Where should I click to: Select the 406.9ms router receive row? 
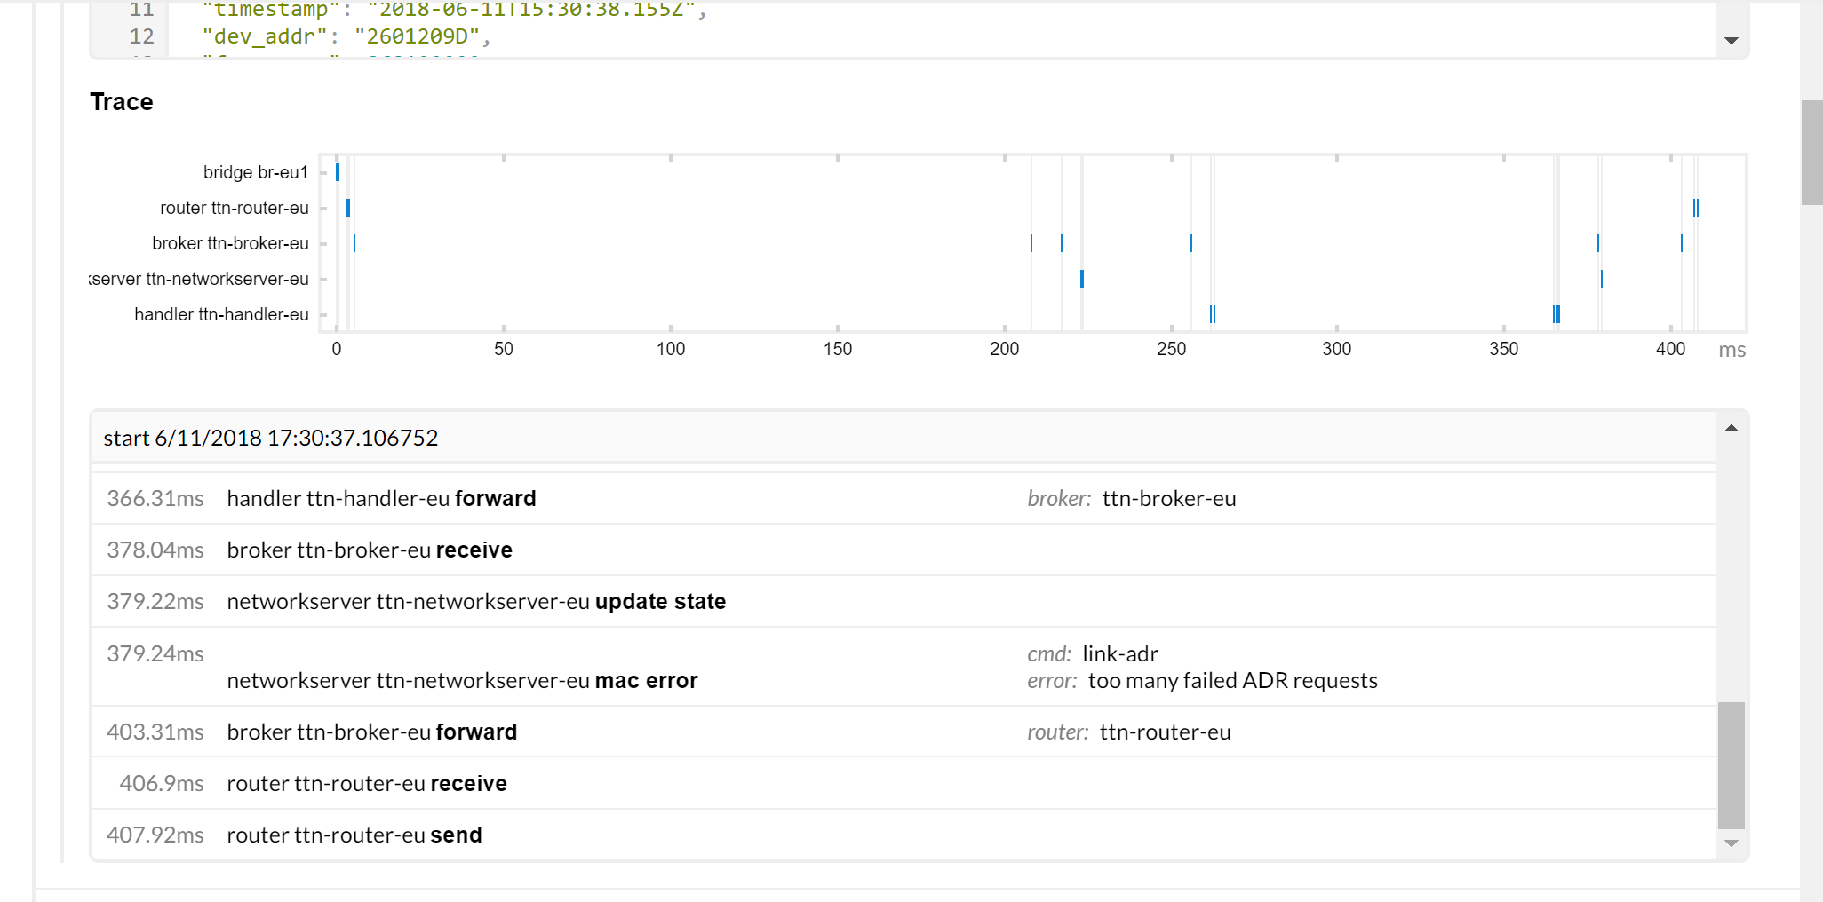coord(904,783)
